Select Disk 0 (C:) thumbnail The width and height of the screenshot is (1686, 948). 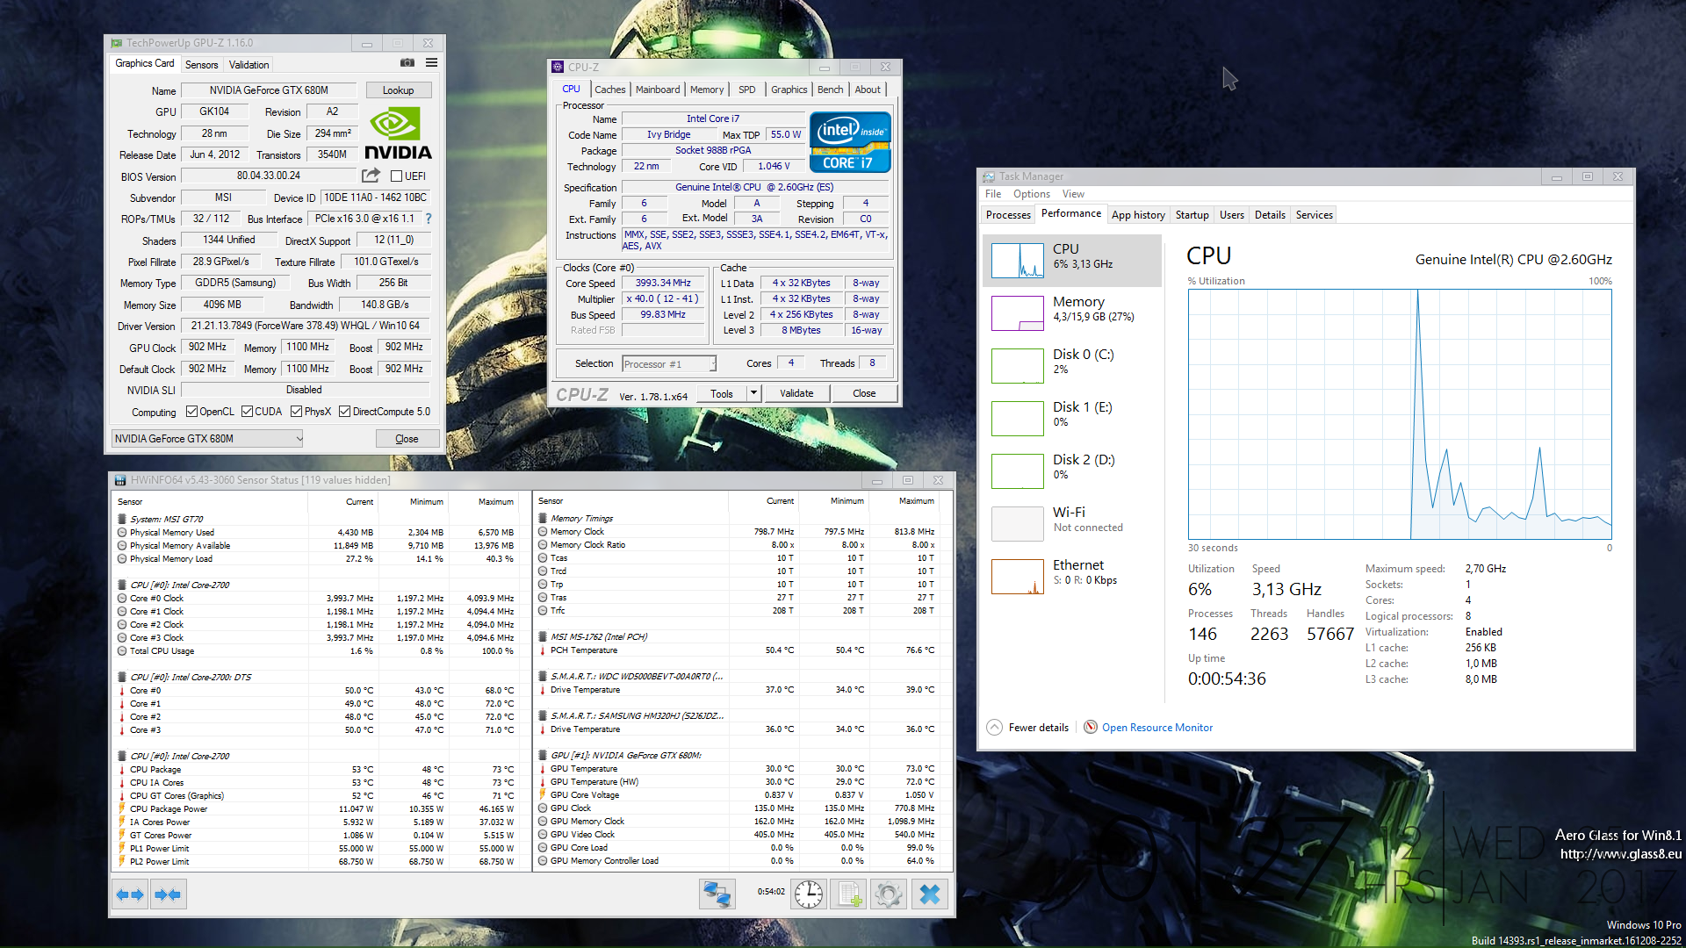(x=1018, y=366)
